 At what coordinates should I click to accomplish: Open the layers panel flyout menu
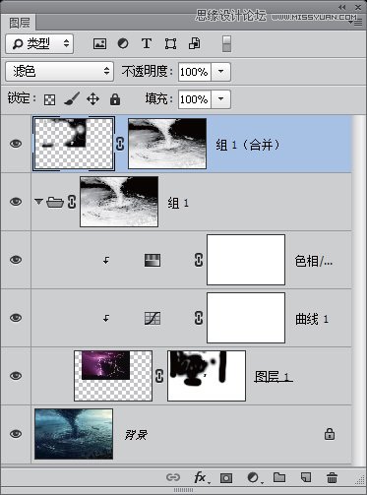pos(355,23)
